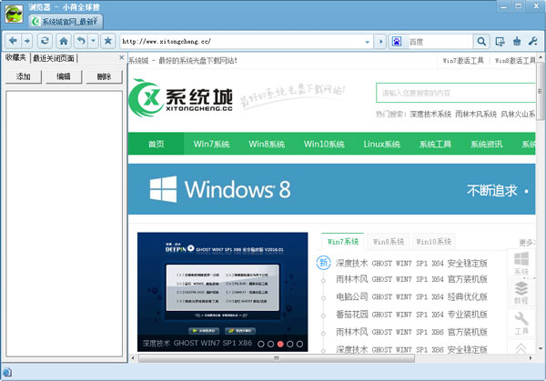The height and width of the screenshot is (381, 546).
Task: Open the Win8激活工具 link
Action: pyautogui.click(x=515, y=61)
